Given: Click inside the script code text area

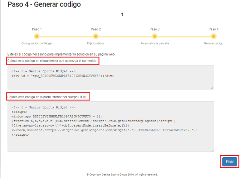Looking at the screenshot, I should point(111,126).
